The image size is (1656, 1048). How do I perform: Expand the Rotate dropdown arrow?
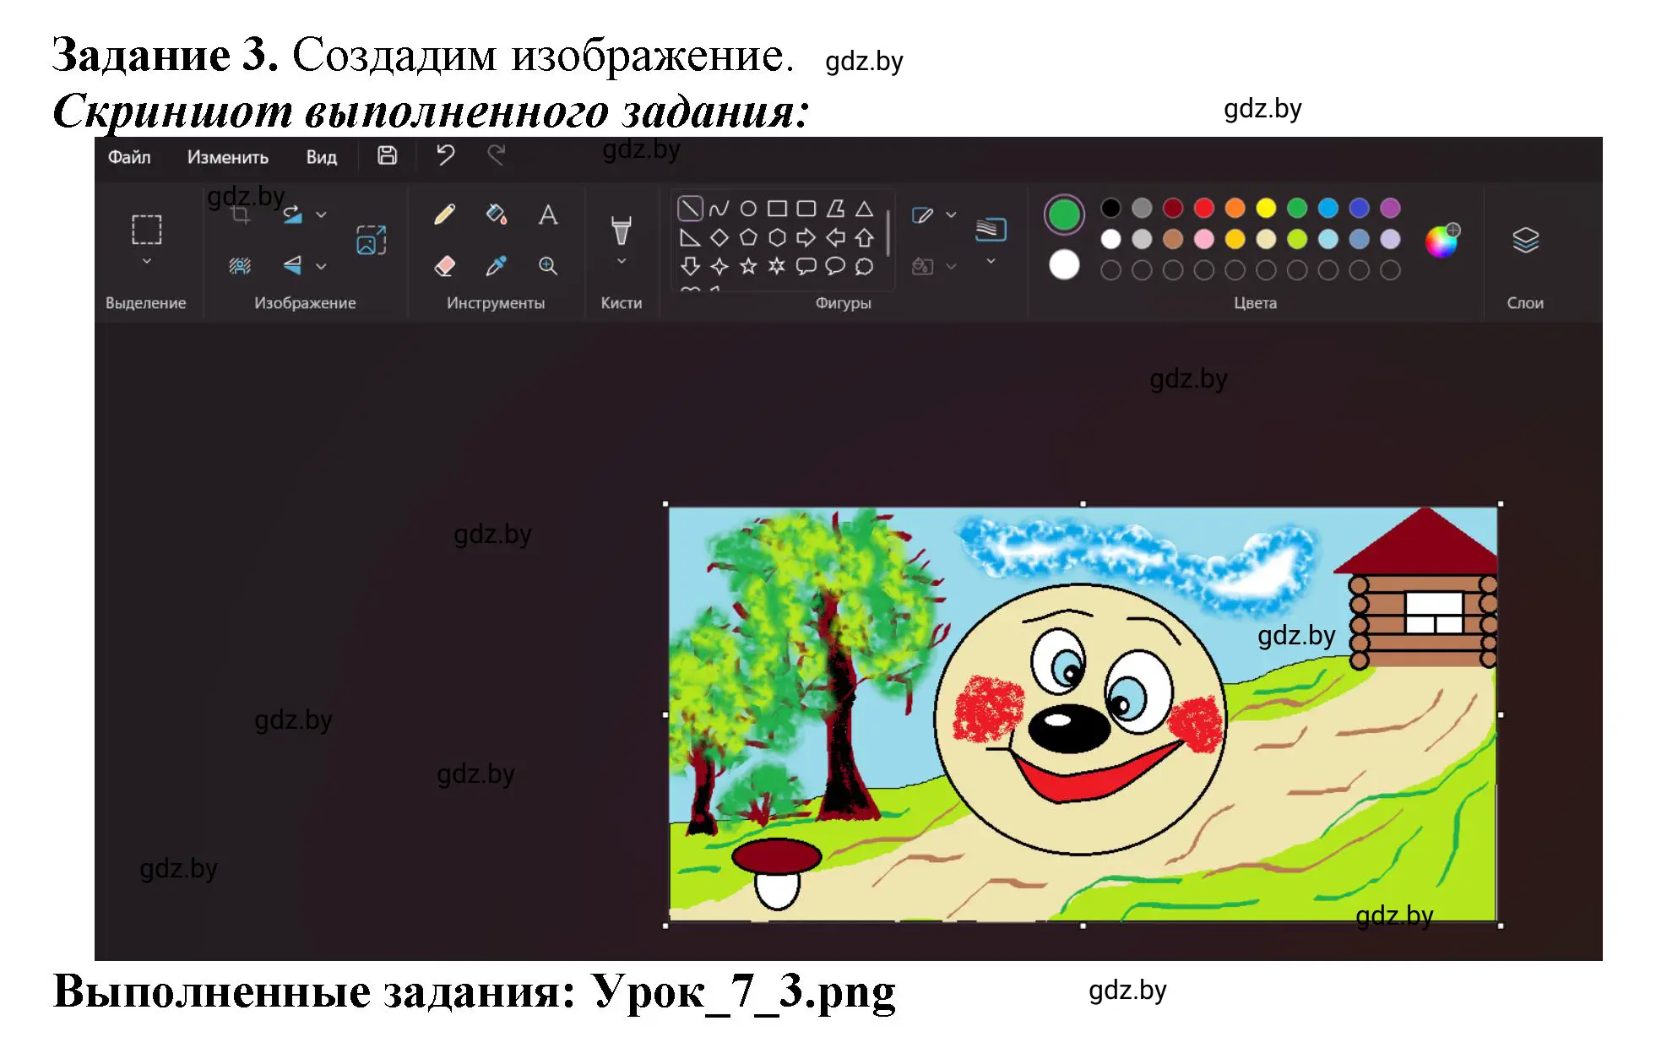click(321, 214)
